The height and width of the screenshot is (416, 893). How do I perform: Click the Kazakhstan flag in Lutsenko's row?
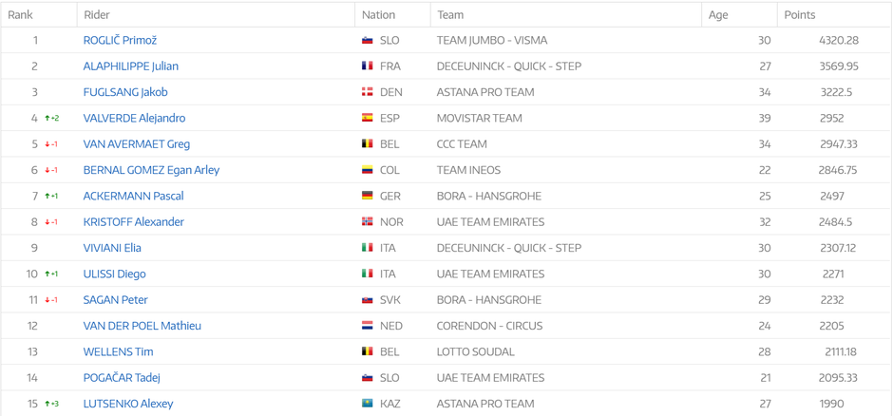(367, 404)
